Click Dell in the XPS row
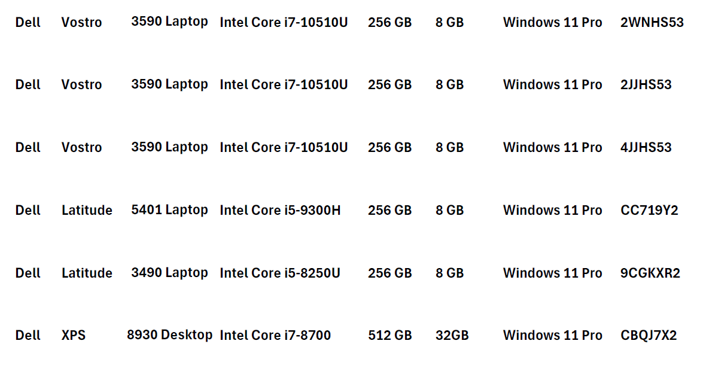 [28, 335]
